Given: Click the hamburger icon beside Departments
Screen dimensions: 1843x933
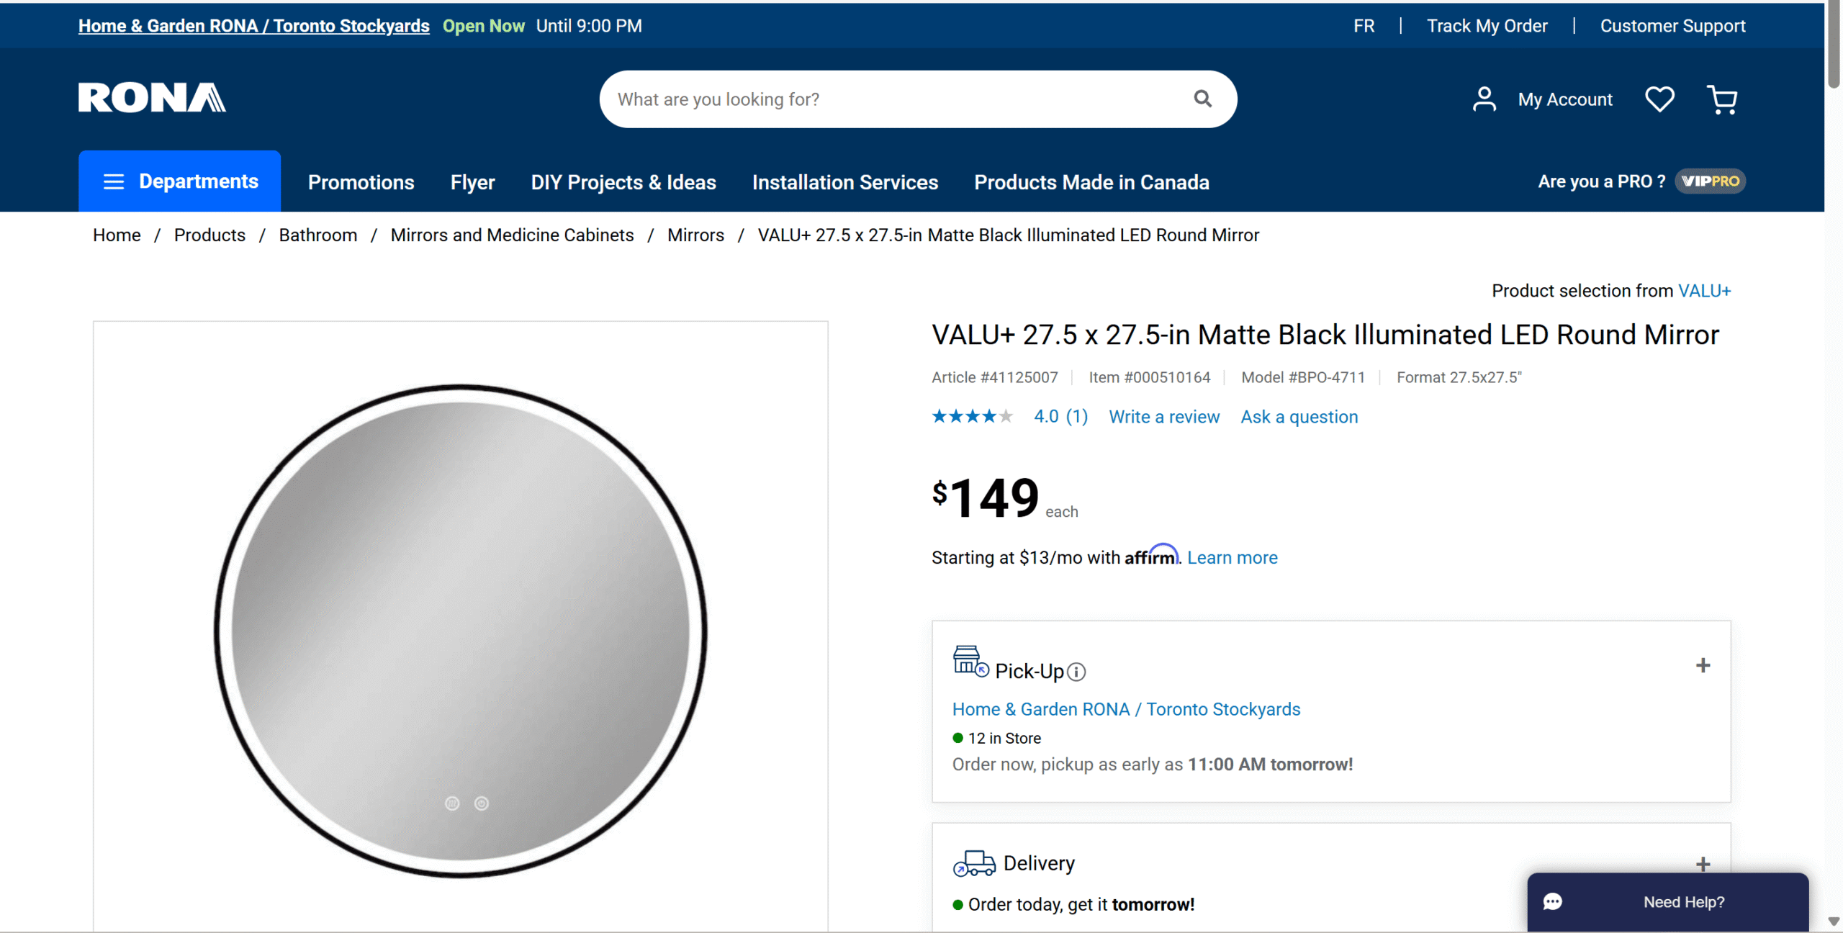Looking at the screenshot, I should coord(113,181).
